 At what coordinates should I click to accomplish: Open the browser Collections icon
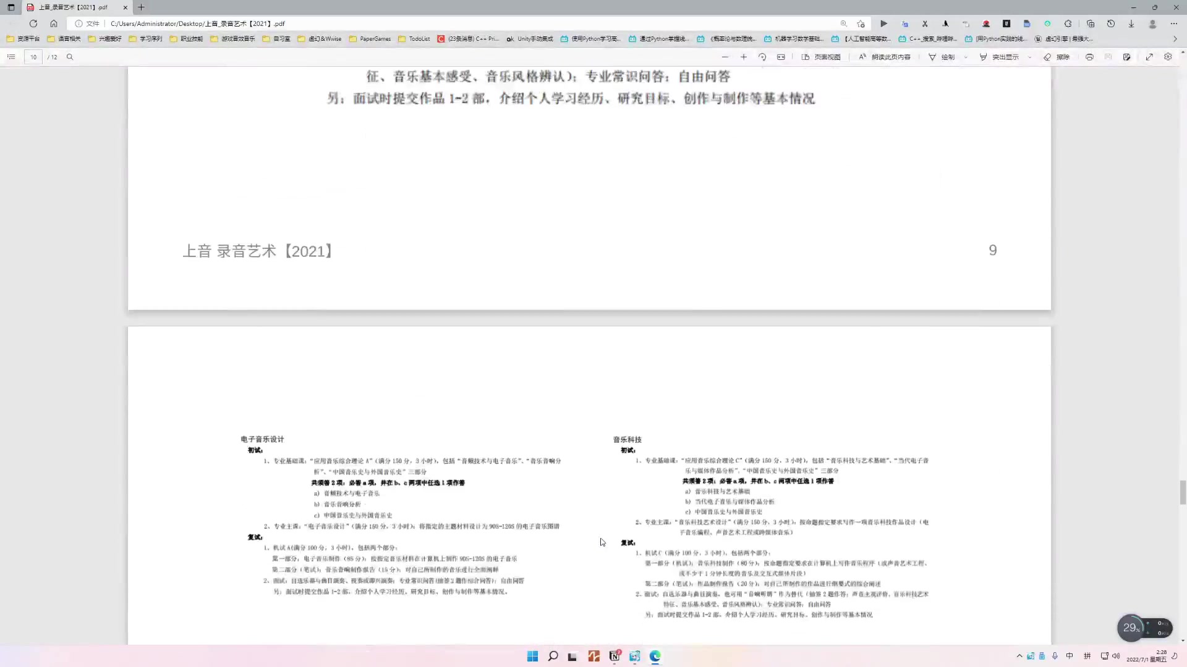pos(1091,23)
